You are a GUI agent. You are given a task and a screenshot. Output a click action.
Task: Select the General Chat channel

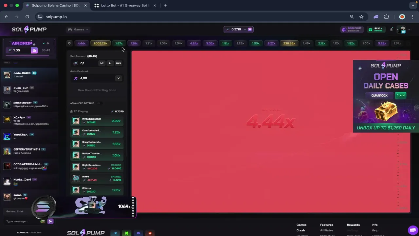coord(15,211)
